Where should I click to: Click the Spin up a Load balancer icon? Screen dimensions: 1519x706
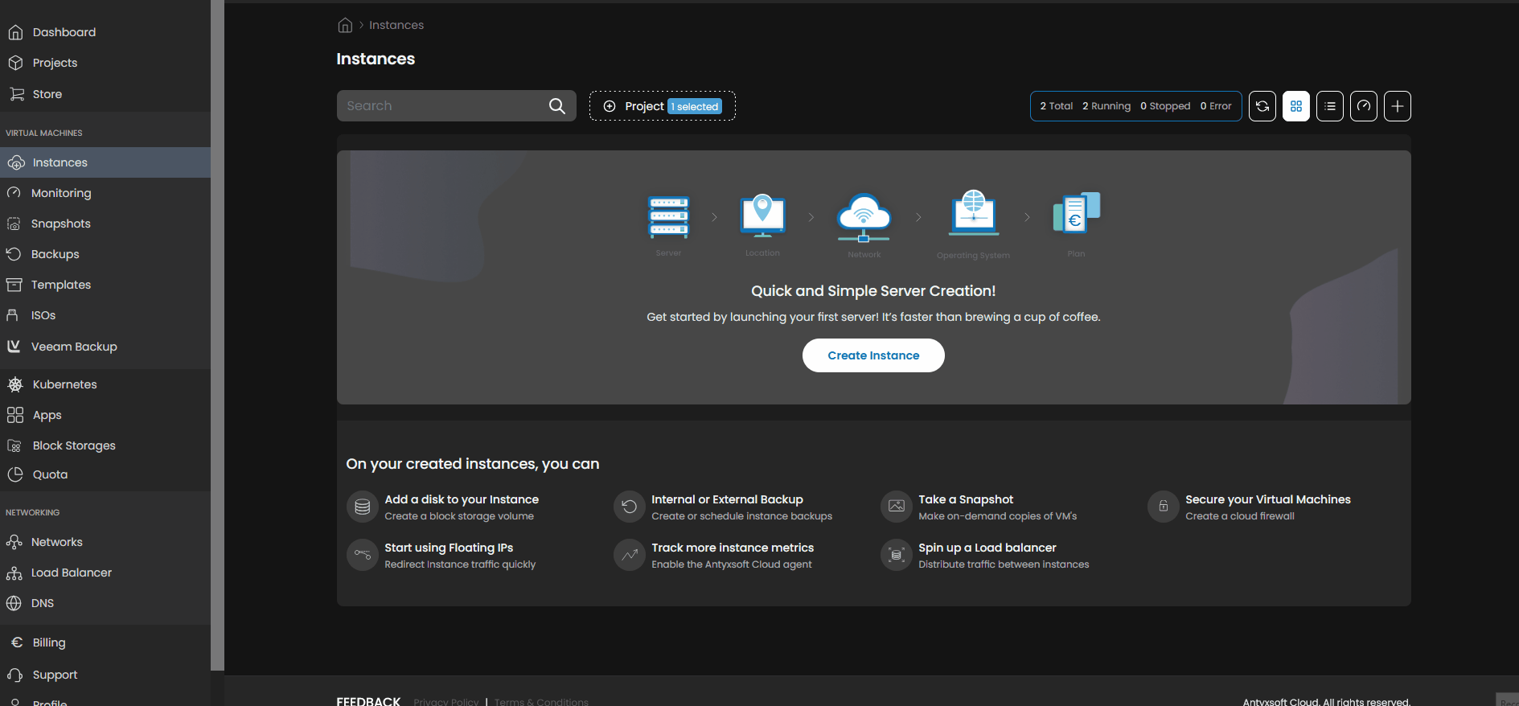pyautogui.click(x=896, y=555)
